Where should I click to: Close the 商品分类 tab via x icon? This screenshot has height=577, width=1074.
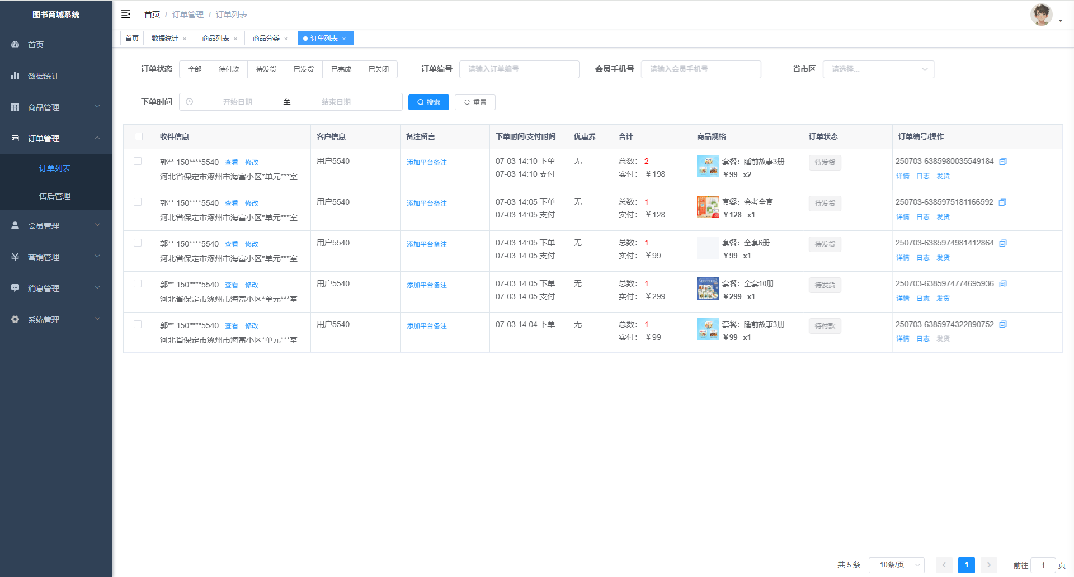(x=286, y=39)
